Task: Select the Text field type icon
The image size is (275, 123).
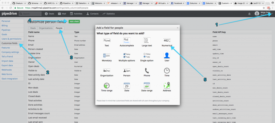Action: [x=107, y=40]
